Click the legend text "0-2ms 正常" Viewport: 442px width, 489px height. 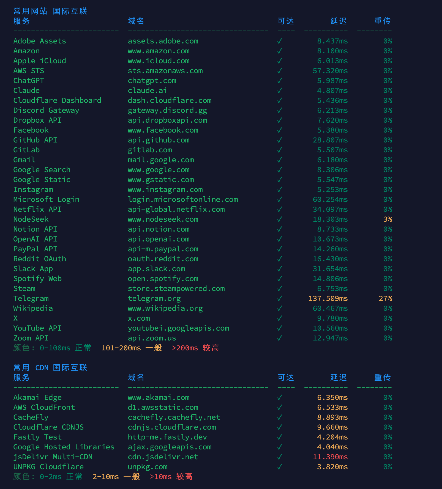61,477
